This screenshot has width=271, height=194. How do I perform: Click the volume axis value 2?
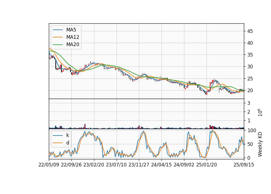click(249, 112)
